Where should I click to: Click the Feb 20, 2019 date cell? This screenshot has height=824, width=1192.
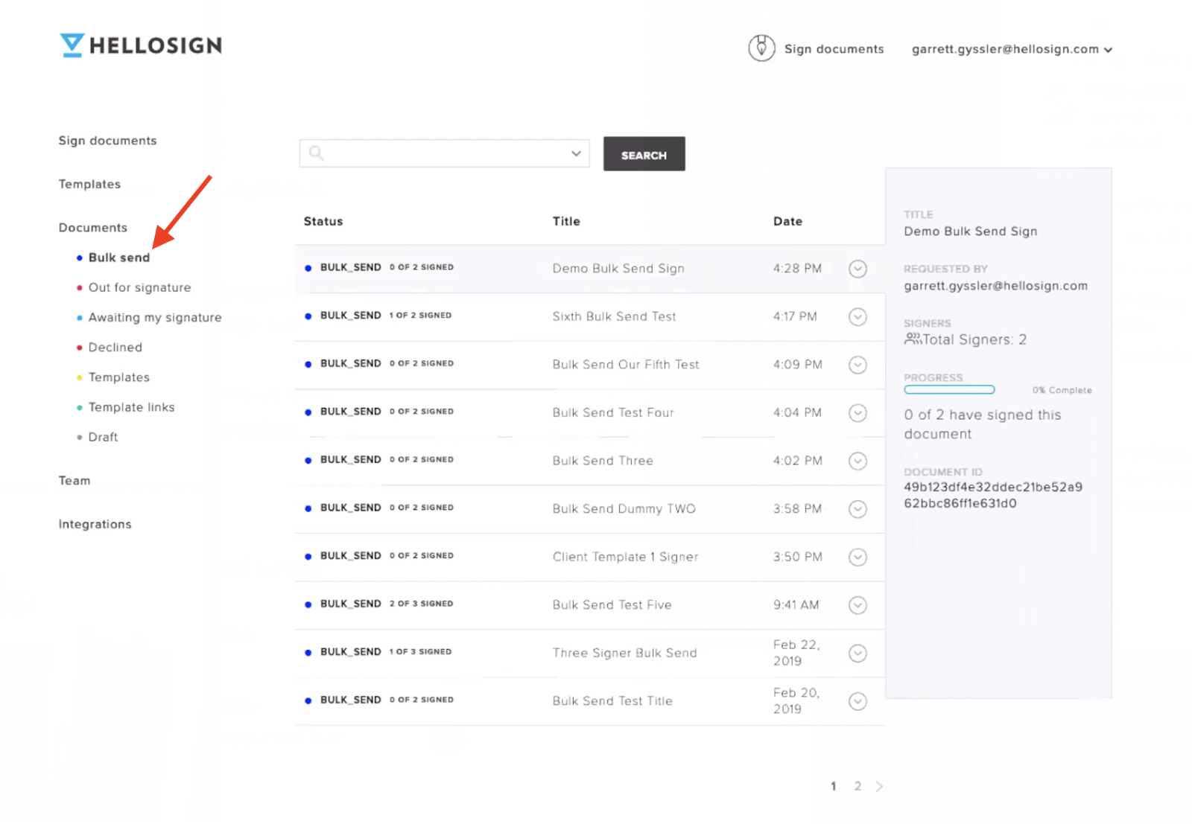pyautogui.click(x=796, y=701)
